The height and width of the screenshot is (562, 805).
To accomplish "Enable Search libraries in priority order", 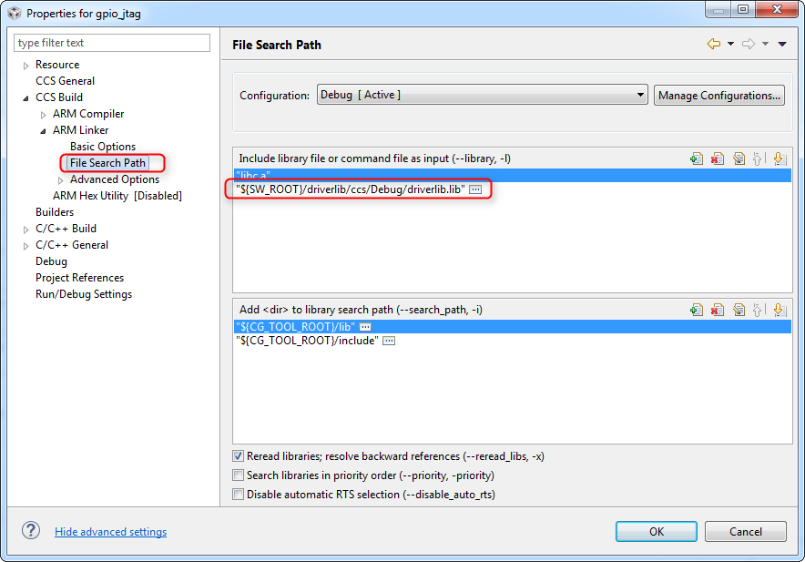I will [239, 475].
